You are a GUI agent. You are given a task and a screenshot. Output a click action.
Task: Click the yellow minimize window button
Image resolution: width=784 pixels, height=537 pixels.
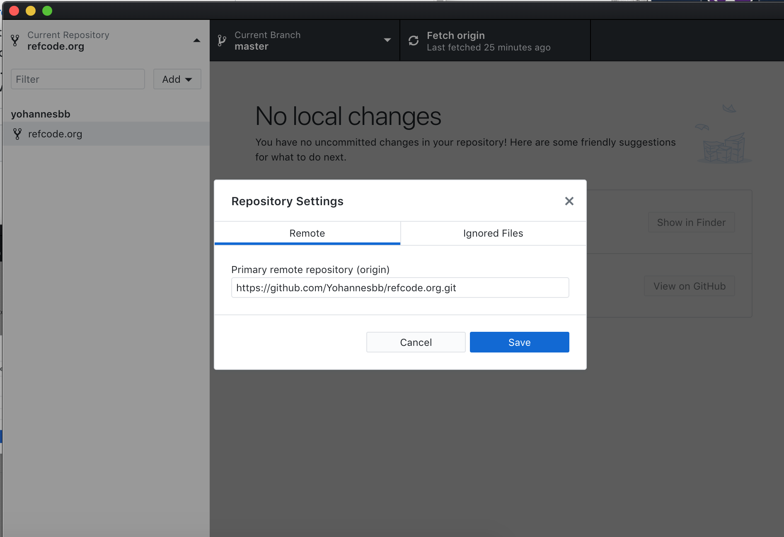click(31, 11)
